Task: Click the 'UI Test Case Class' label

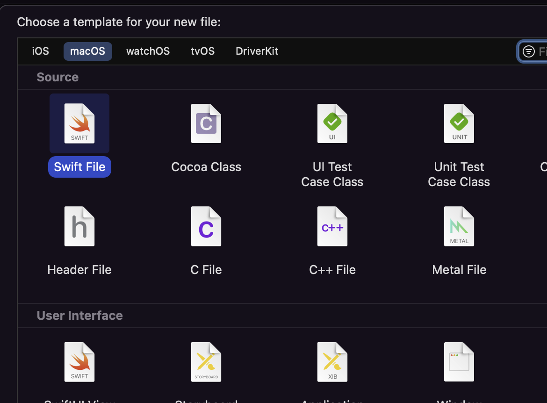Action: click(x=332, y=174)
